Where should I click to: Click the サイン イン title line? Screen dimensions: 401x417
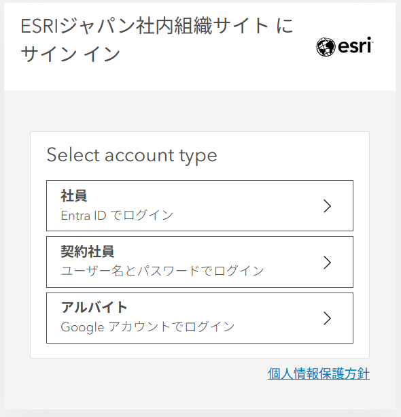[71, 54]
